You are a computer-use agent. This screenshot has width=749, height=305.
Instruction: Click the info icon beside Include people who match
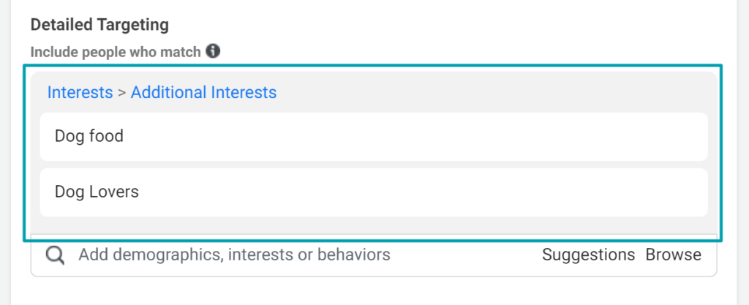coord(213,51)
